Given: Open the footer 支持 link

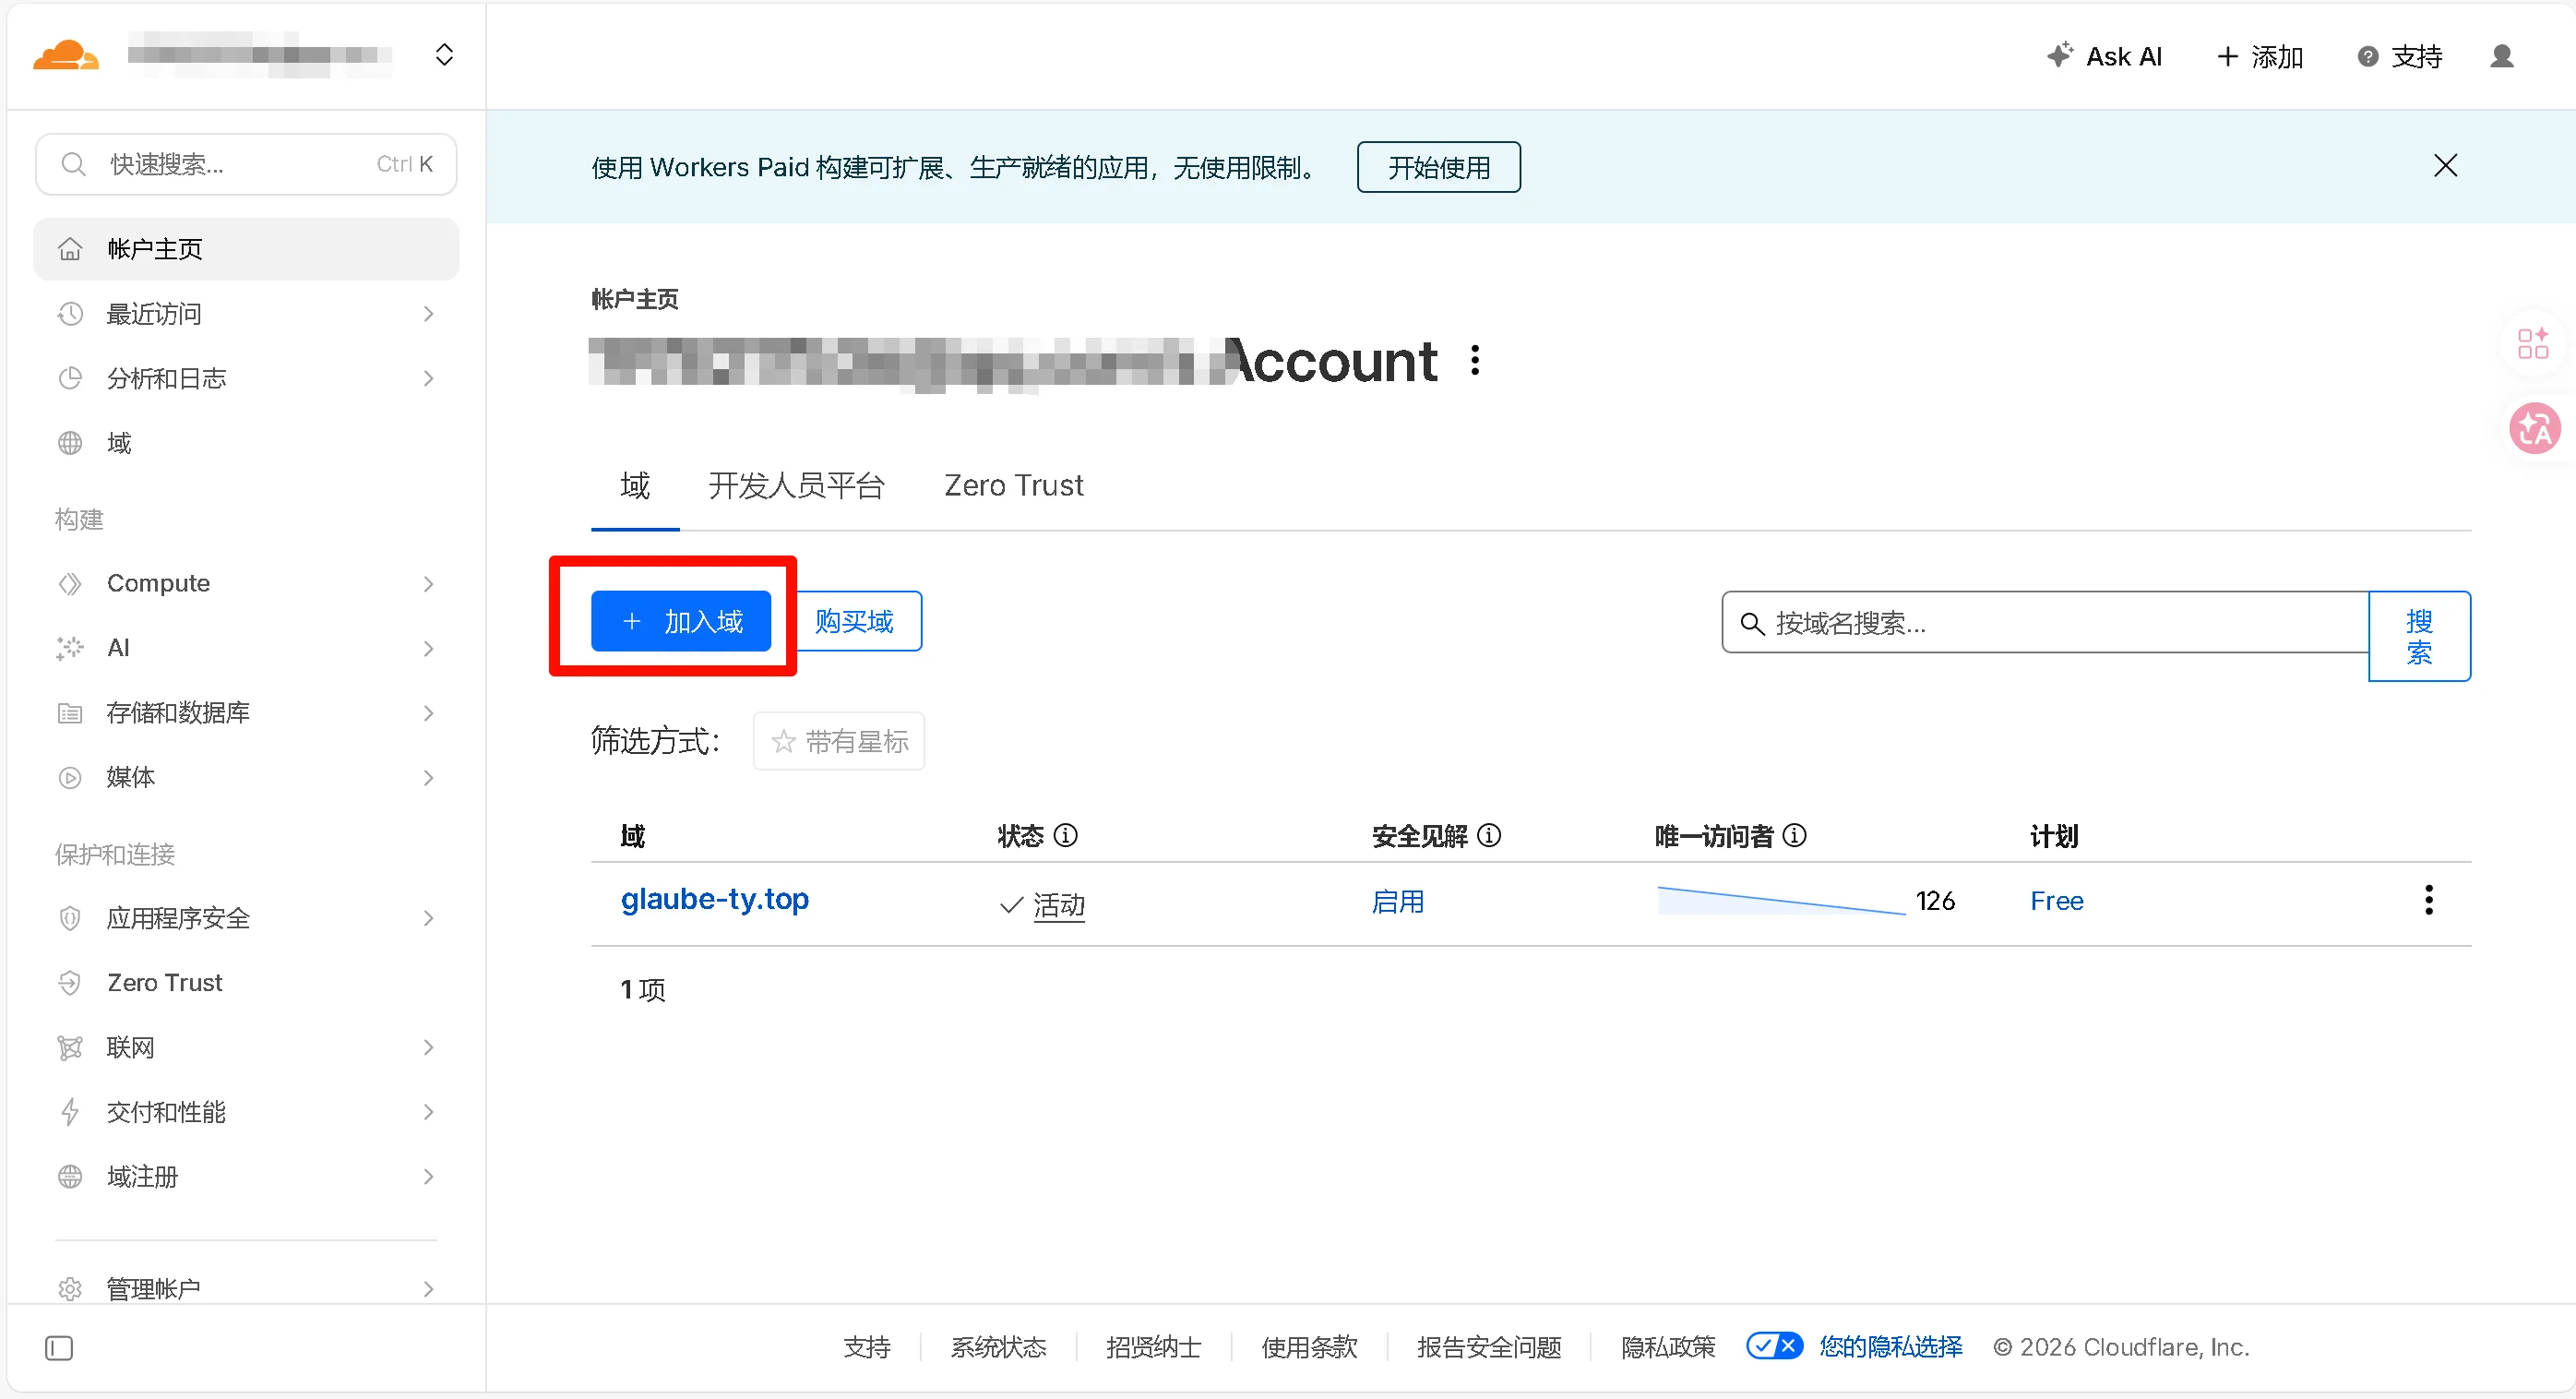Looking at the screenshot, I should coord(866,1347).
